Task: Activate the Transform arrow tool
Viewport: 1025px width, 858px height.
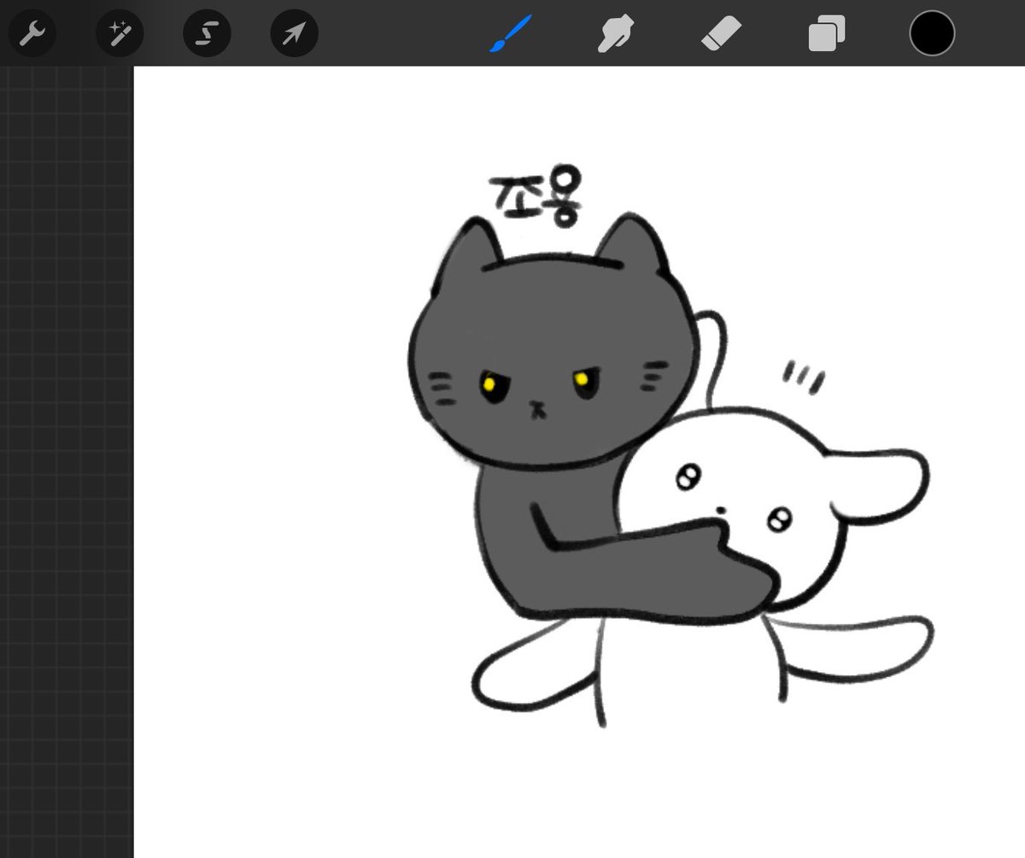Action: pyautogui.click(x=294, y=33)
